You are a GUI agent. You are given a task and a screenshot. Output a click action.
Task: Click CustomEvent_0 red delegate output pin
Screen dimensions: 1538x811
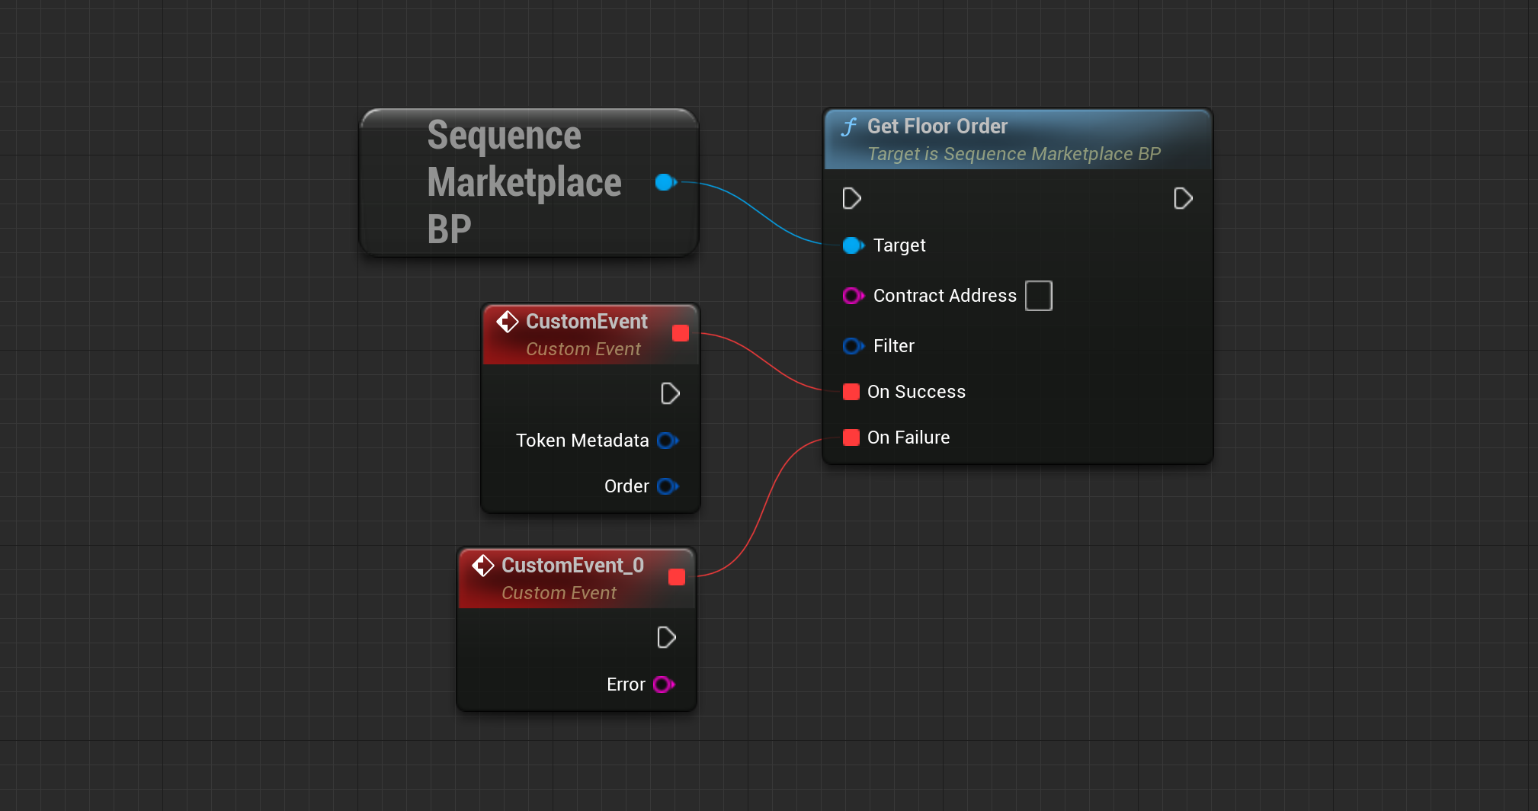click(677, 577)
